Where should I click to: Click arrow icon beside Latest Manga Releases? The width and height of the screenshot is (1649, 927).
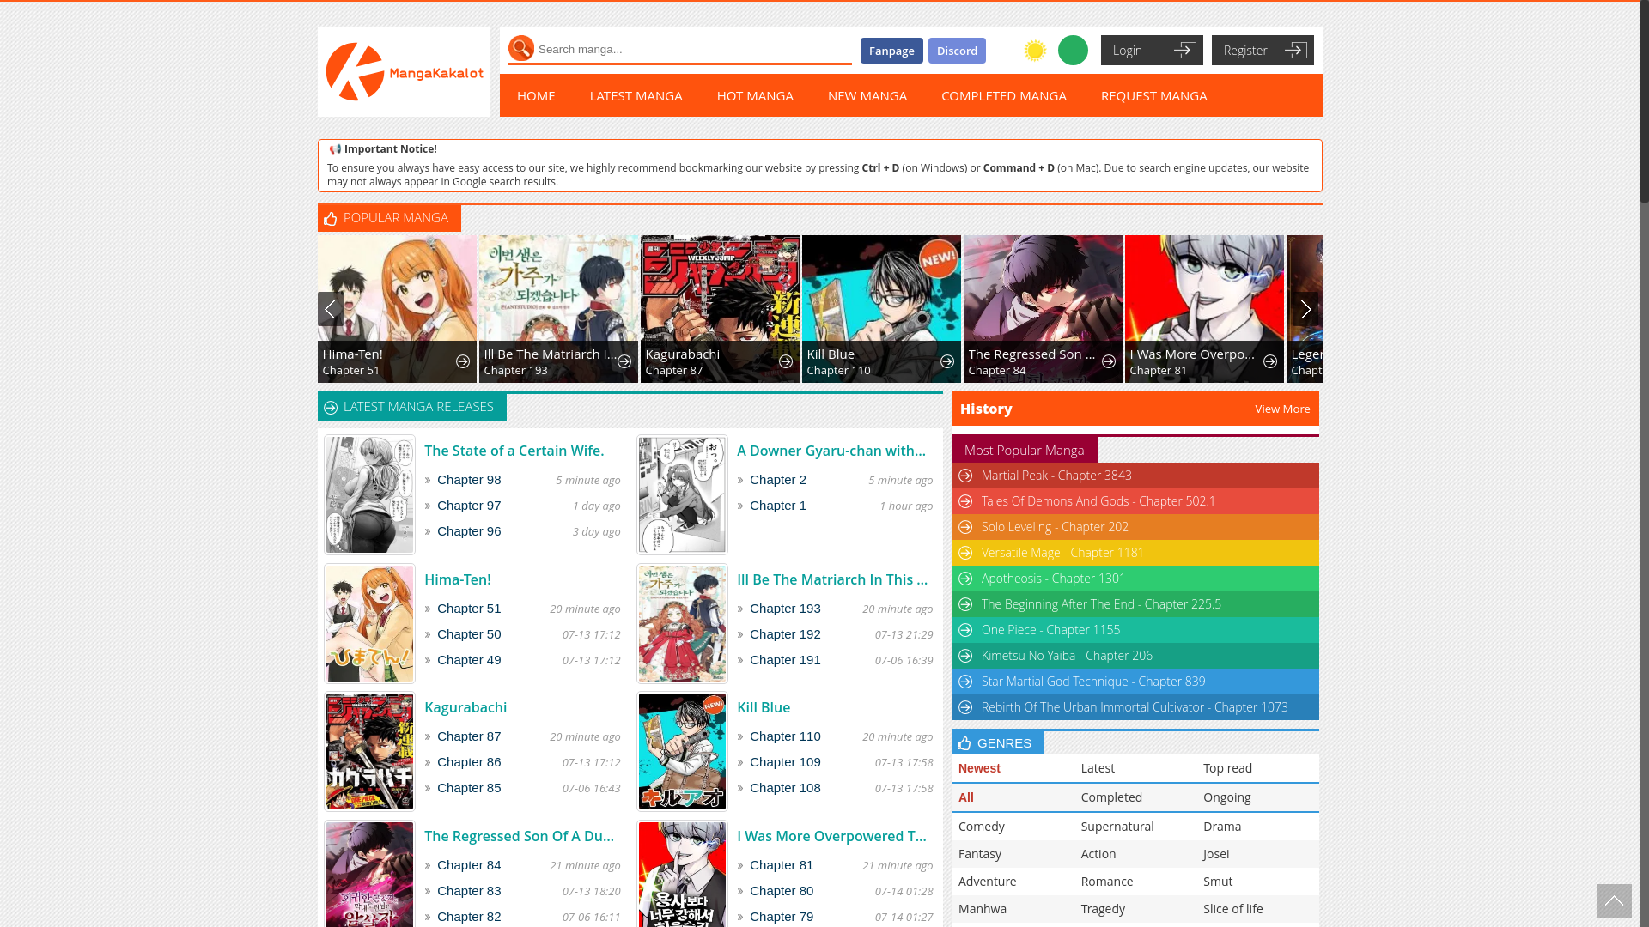click(x=331, y=408)
